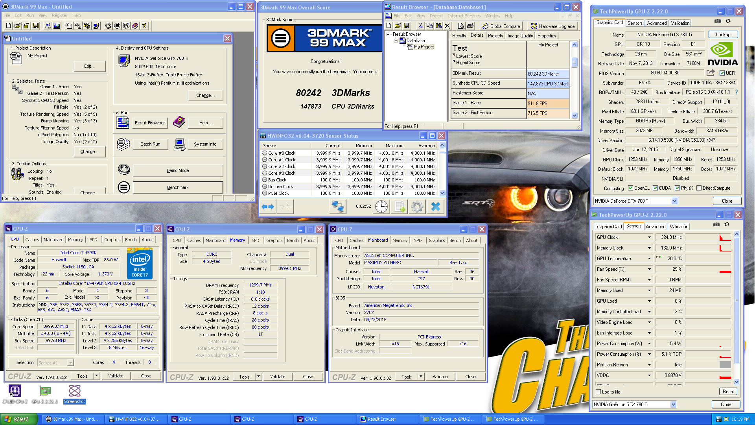Click PCIe bus interface question mark
This screenshot has height=425, width=755.
pyautogui.click(x=737, y=92)
